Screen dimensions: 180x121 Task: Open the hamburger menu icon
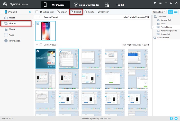[160, 3]
